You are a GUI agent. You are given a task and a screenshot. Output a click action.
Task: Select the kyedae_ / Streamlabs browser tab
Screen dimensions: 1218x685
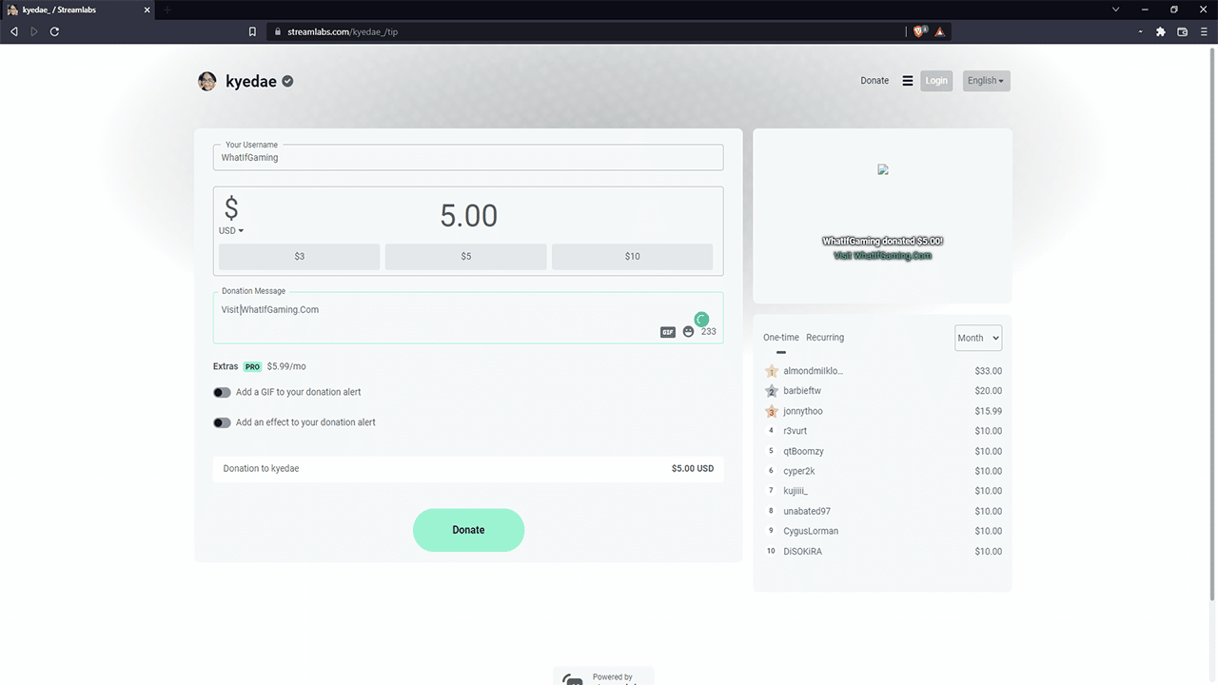[78, 10]
